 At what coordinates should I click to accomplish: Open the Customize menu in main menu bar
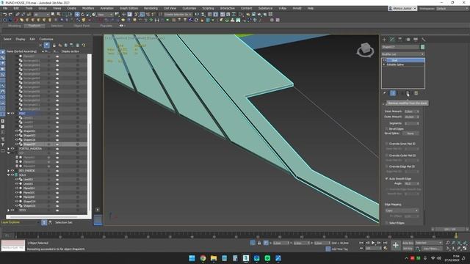click(189, 8)
